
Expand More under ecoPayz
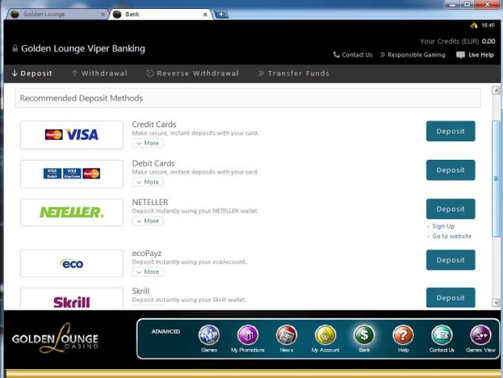coord(148,272)
